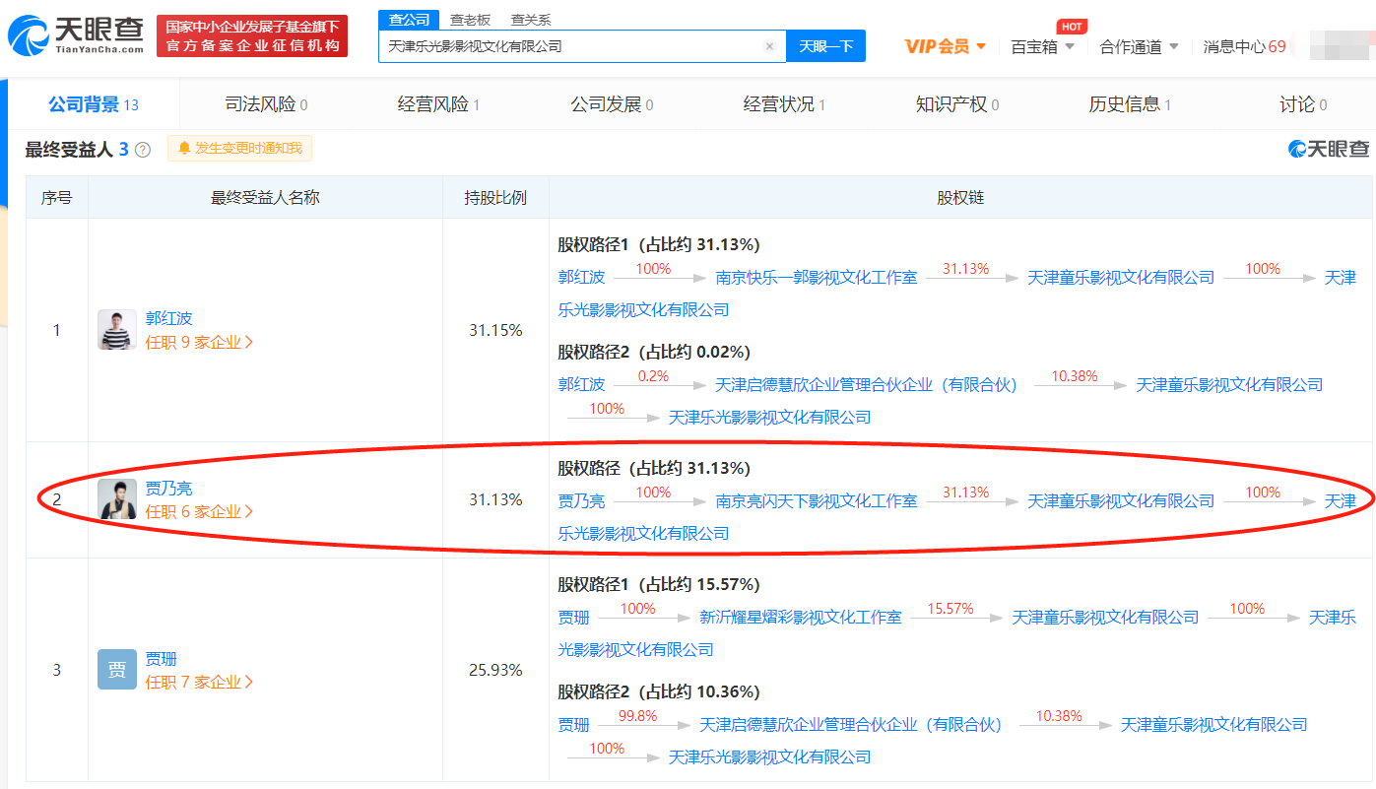This screenshot has width=1376, height=789.
Task: Open 南京亮闪天下影视文化工作室 link
Action: [817, 501]
